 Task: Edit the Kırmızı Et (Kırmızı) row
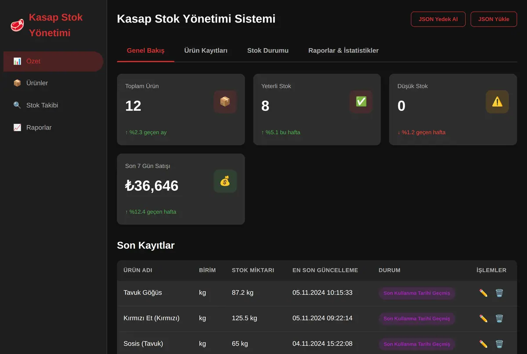point(484,318)
